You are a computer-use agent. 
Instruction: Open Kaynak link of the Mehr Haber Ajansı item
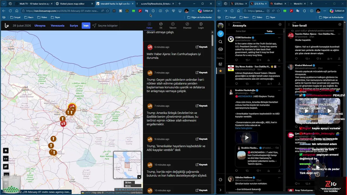(201, 47)
